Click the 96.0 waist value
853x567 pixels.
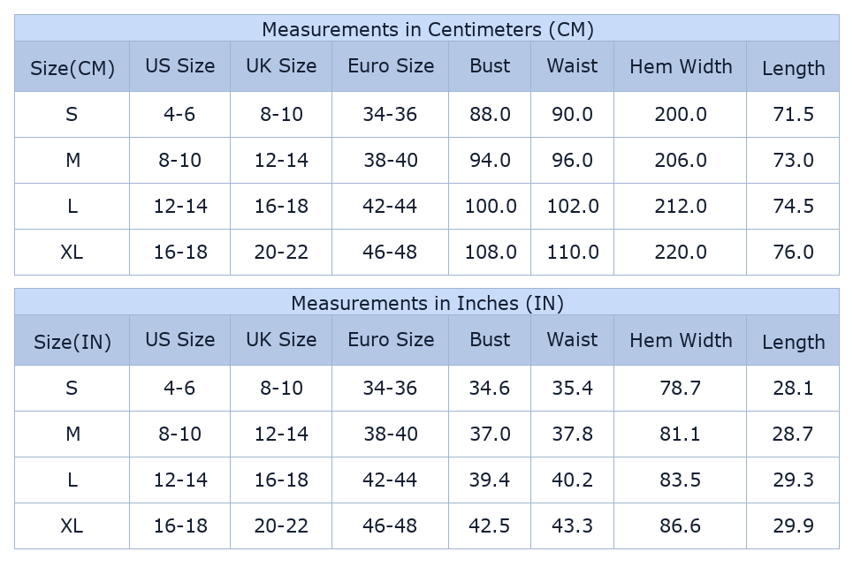pyautogui.click(x=572, y=161)
